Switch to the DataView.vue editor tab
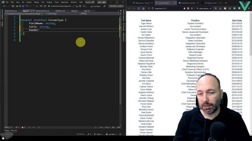 pyautogui.click(x=60, y=11)
